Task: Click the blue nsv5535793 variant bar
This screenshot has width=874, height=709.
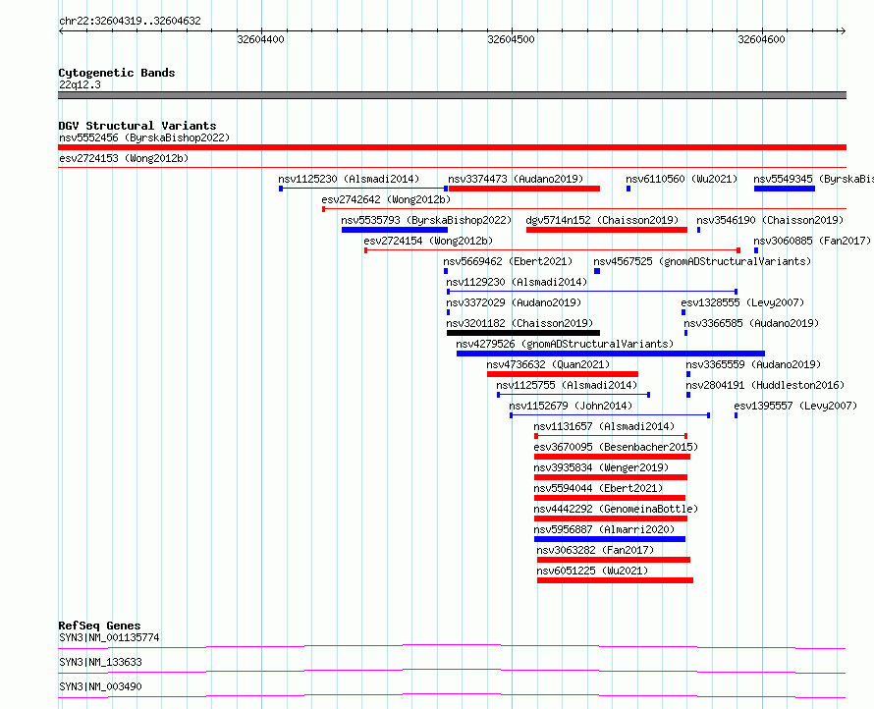Action: coord(395,230)
